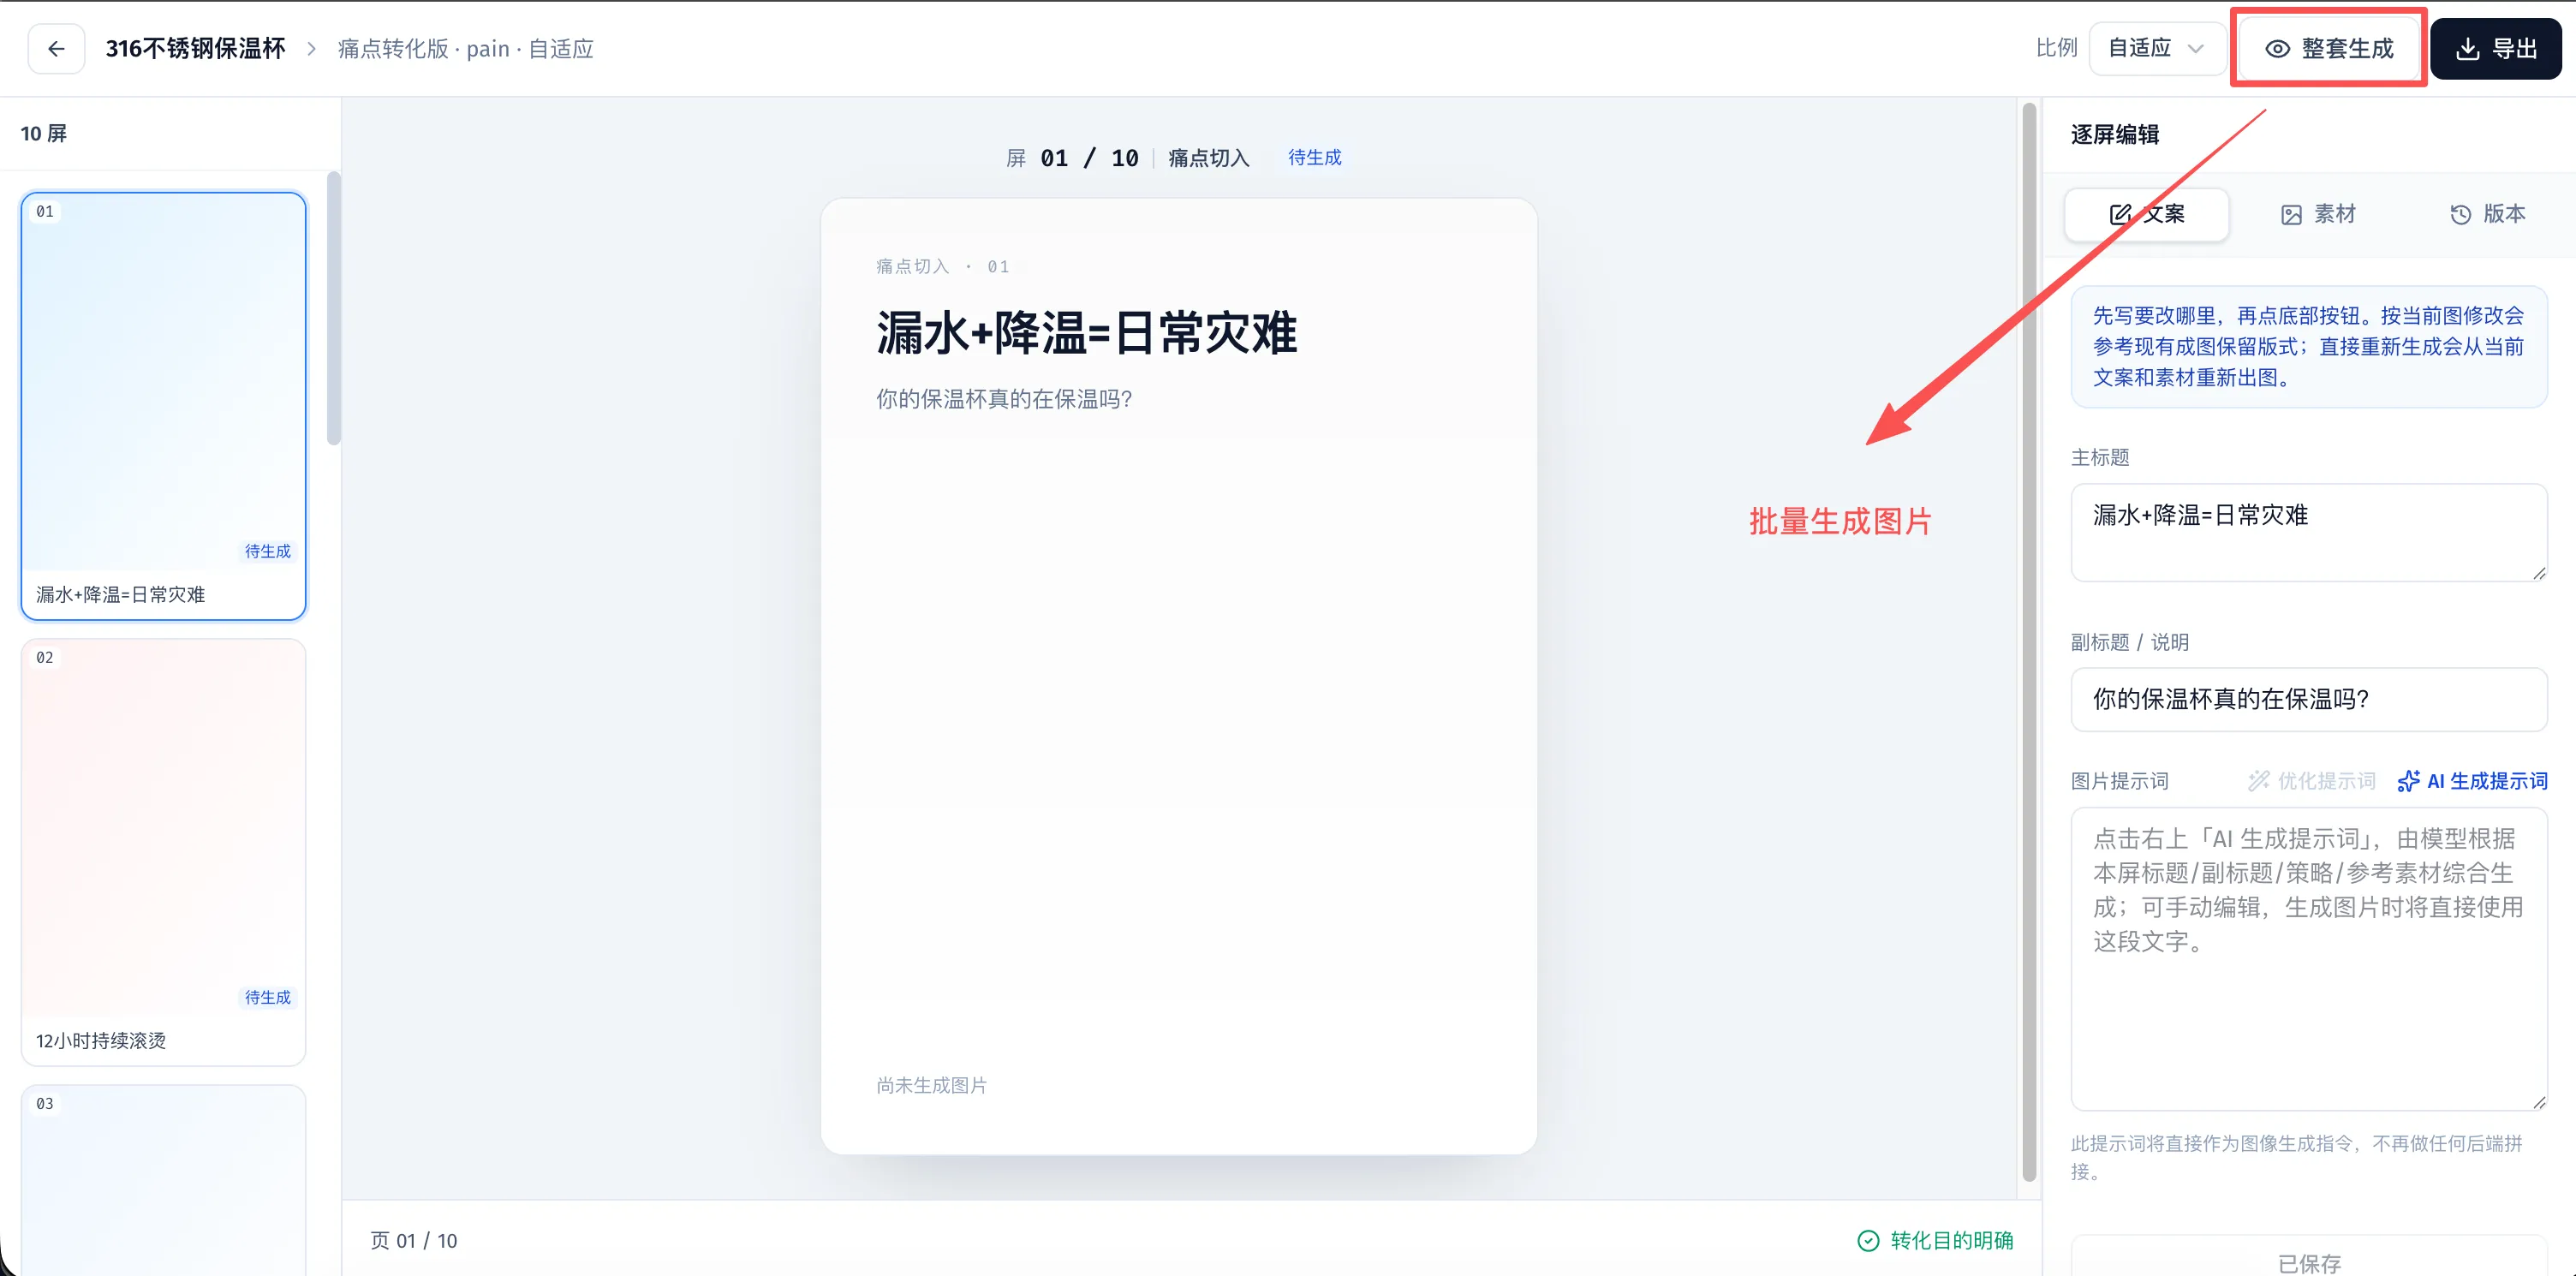2576x1276 pixels.
Task: Click the history icon on 版本 tab
Action: pyautogui.click(x=2460, y=214)
